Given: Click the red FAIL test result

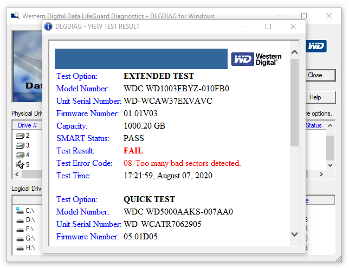Looking at the screenshot, I should [x=133, y=151].
